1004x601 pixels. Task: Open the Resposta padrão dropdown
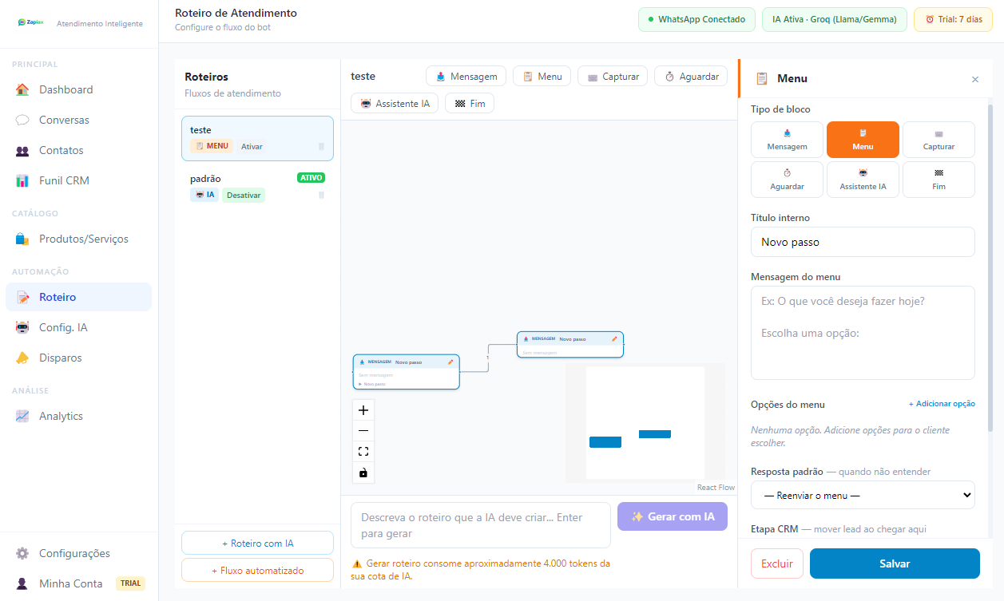(863, 495)
